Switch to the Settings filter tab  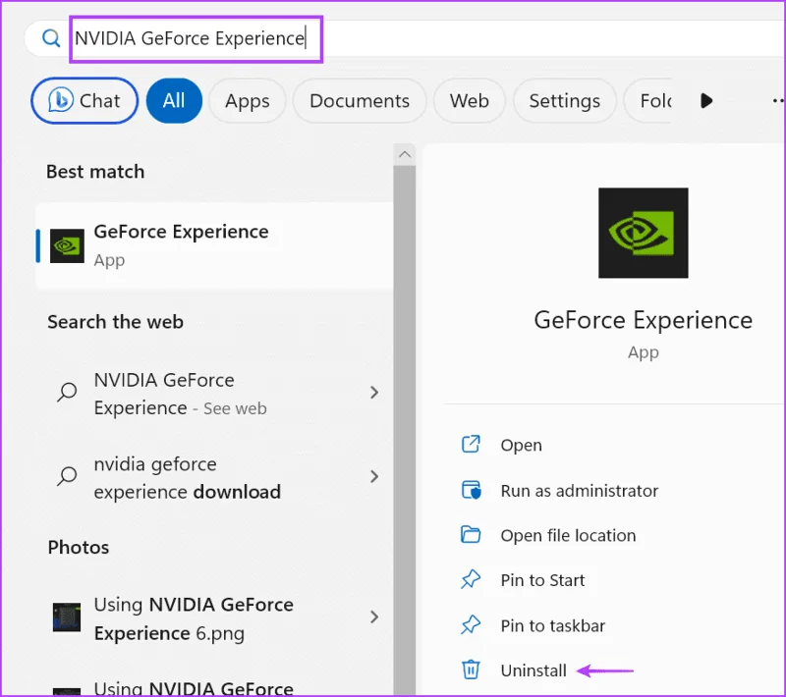coord(564,101)
